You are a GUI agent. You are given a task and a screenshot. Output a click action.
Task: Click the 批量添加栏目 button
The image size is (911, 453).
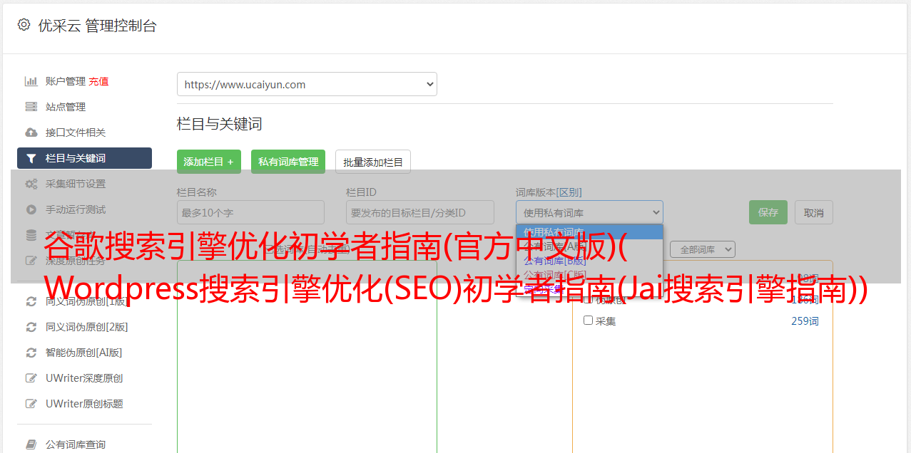coord(373,162)
